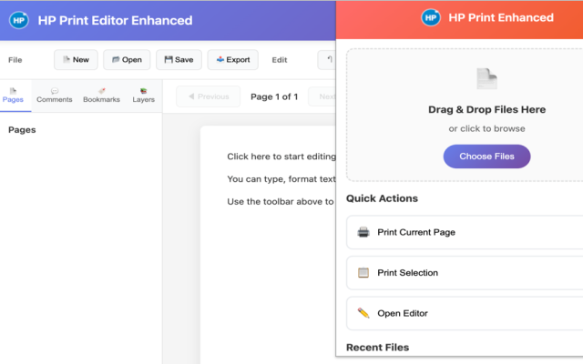Select Open Editor quick action

pyautogui.click(x=465, y=313)
